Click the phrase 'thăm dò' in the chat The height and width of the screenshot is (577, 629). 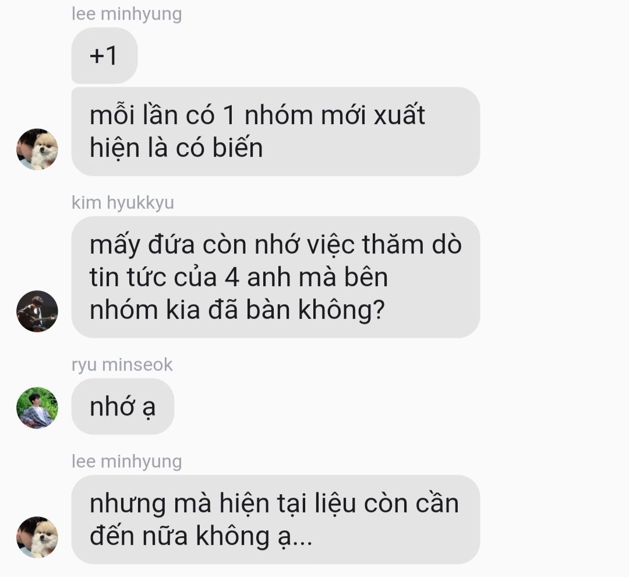(x=412, y=244)
